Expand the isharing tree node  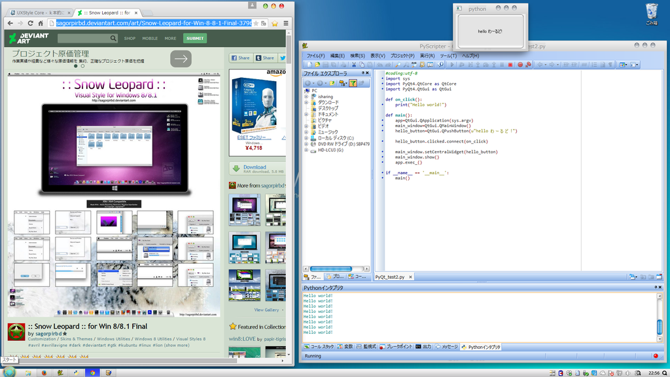pos(306,97)
